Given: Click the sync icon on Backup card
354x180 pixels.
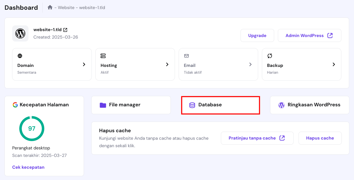Looking at the screenshot, I should 270,56.
